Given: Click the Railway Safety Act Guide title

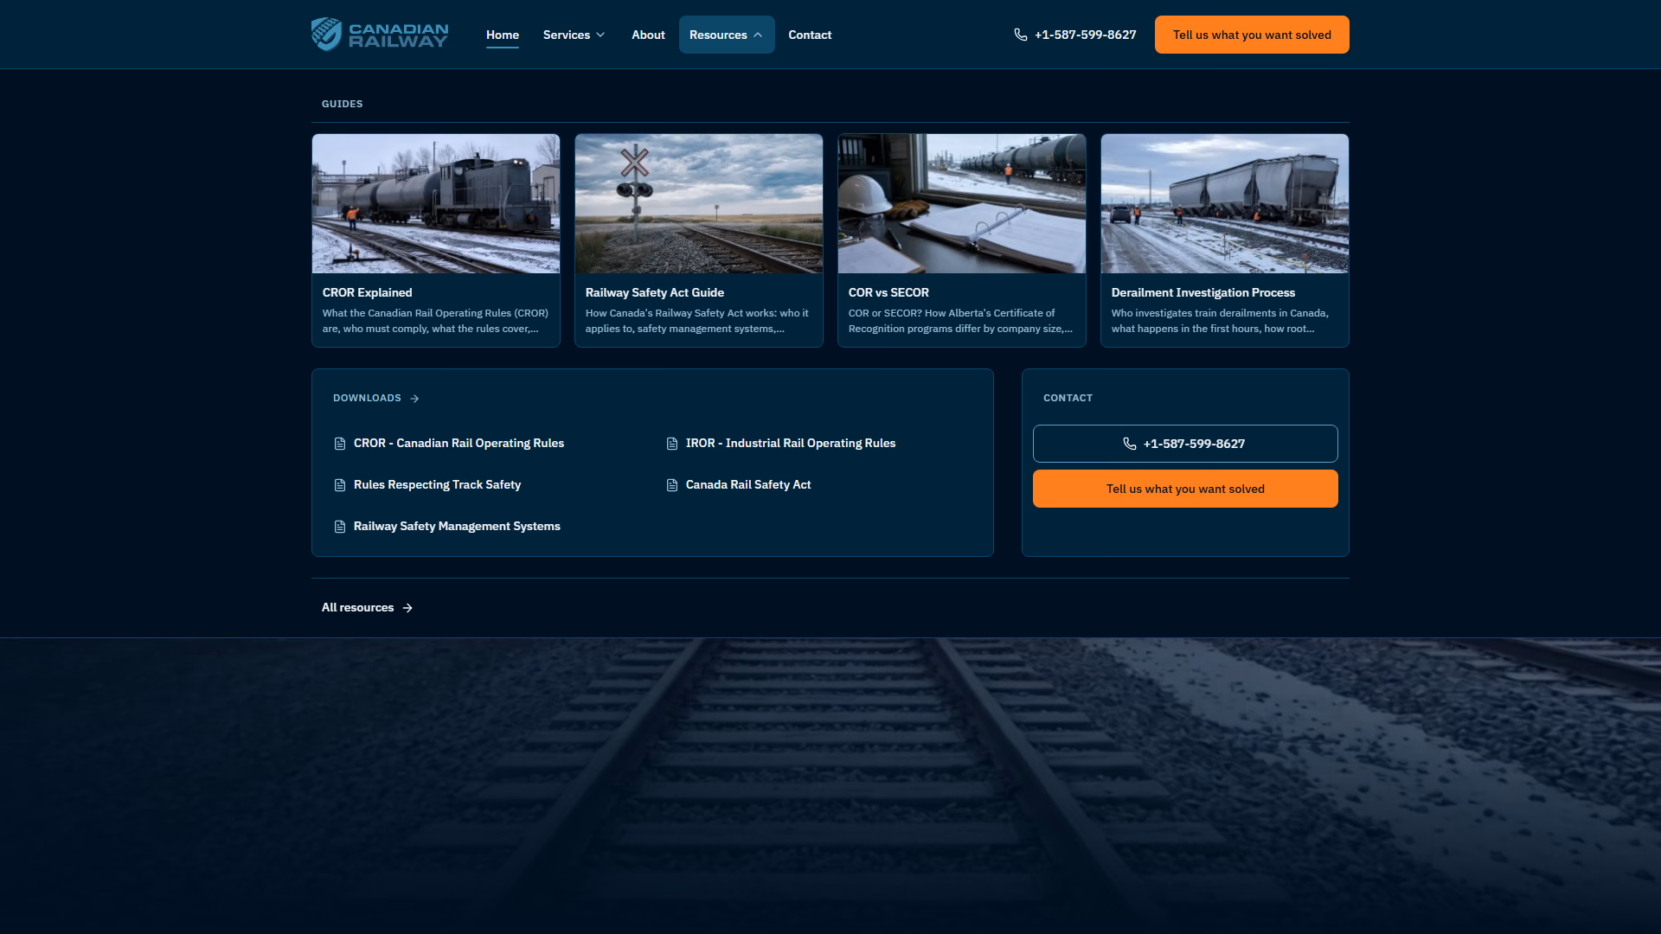Looking at the screenshot, I should tap(654, 292).
